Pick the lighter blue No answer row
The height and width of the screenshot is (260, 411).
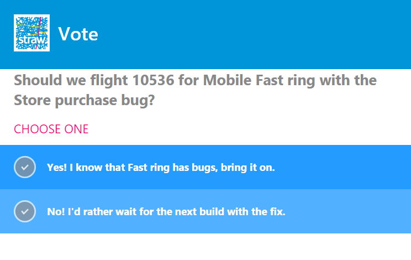(x=205, y=211)
